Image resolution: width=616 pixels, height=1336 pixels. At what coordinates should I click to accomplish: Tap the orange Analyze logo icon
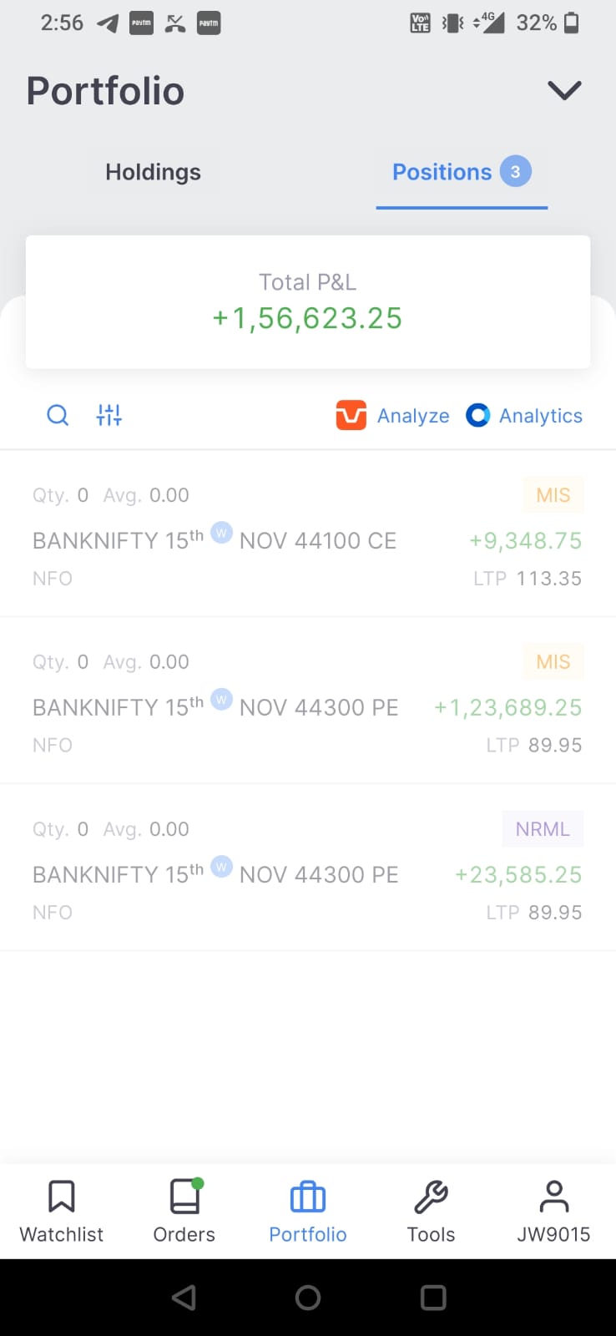pyautogui.click(x=351, y=415)
